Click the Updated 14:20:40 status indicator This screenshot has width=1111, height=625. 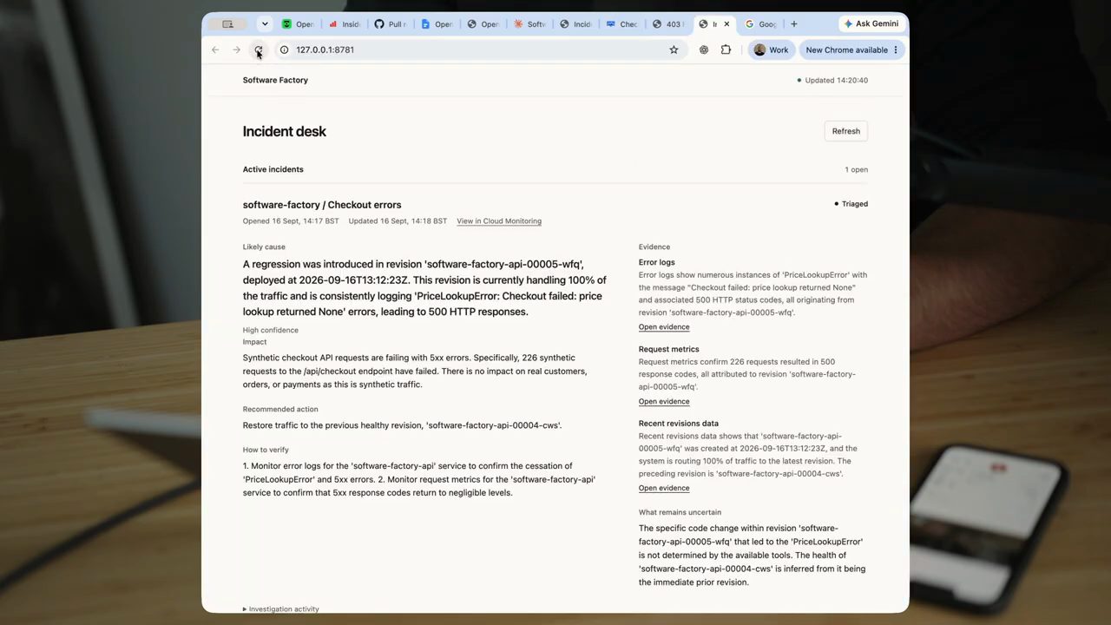(x=832, y=80)
